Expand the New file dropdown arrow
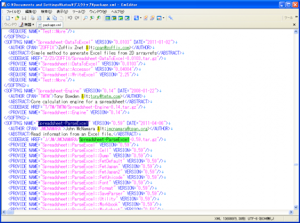Screen dimensions: 300x223 coord(12,18)
